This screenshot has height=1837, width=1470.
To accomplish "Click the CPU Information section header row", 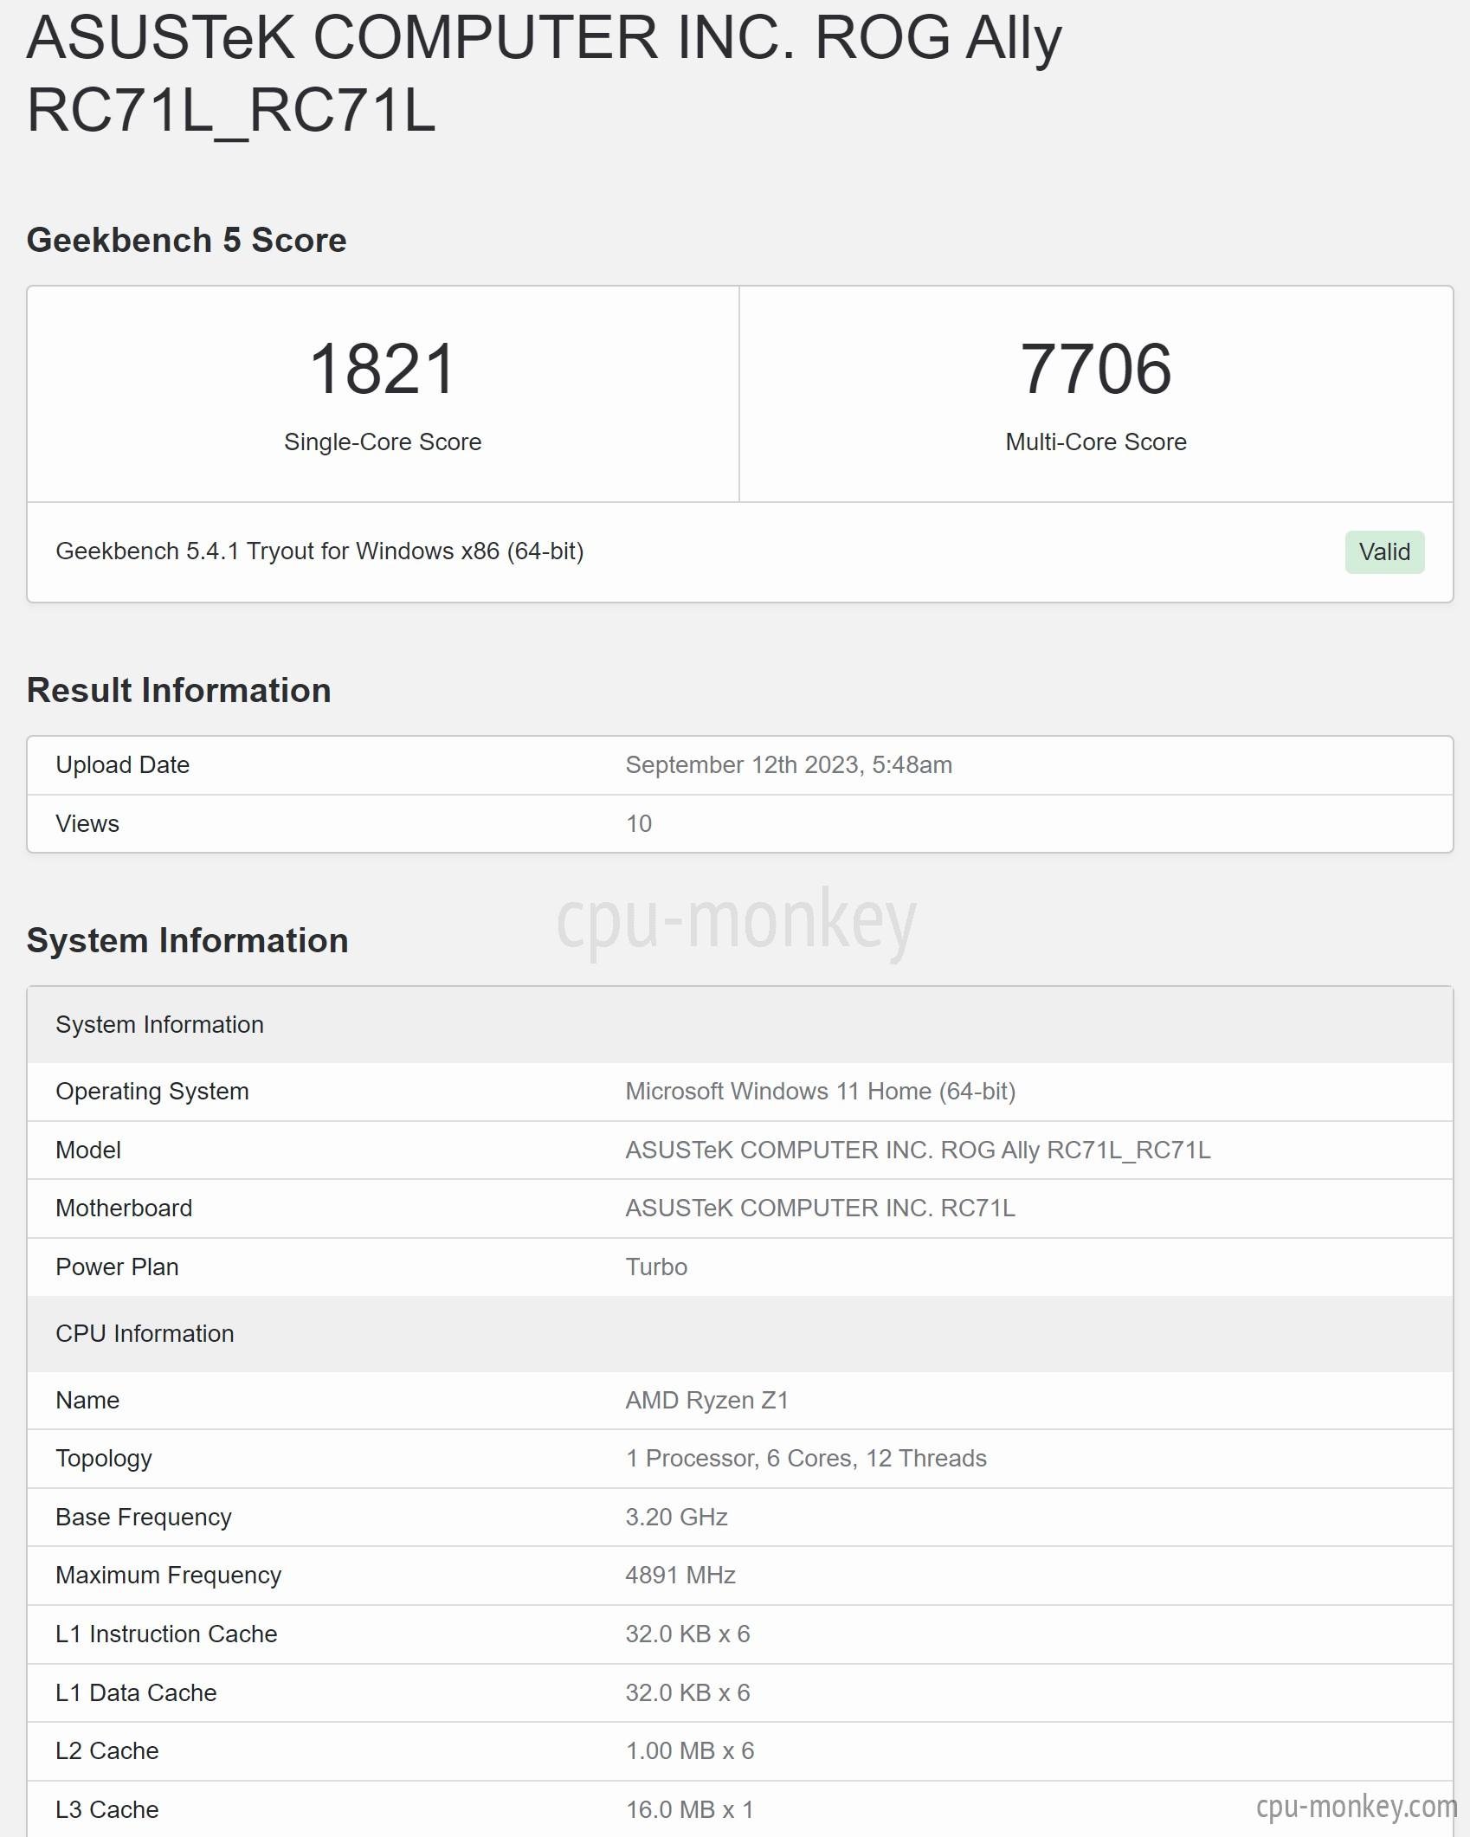I will (x=740, y=1333).
